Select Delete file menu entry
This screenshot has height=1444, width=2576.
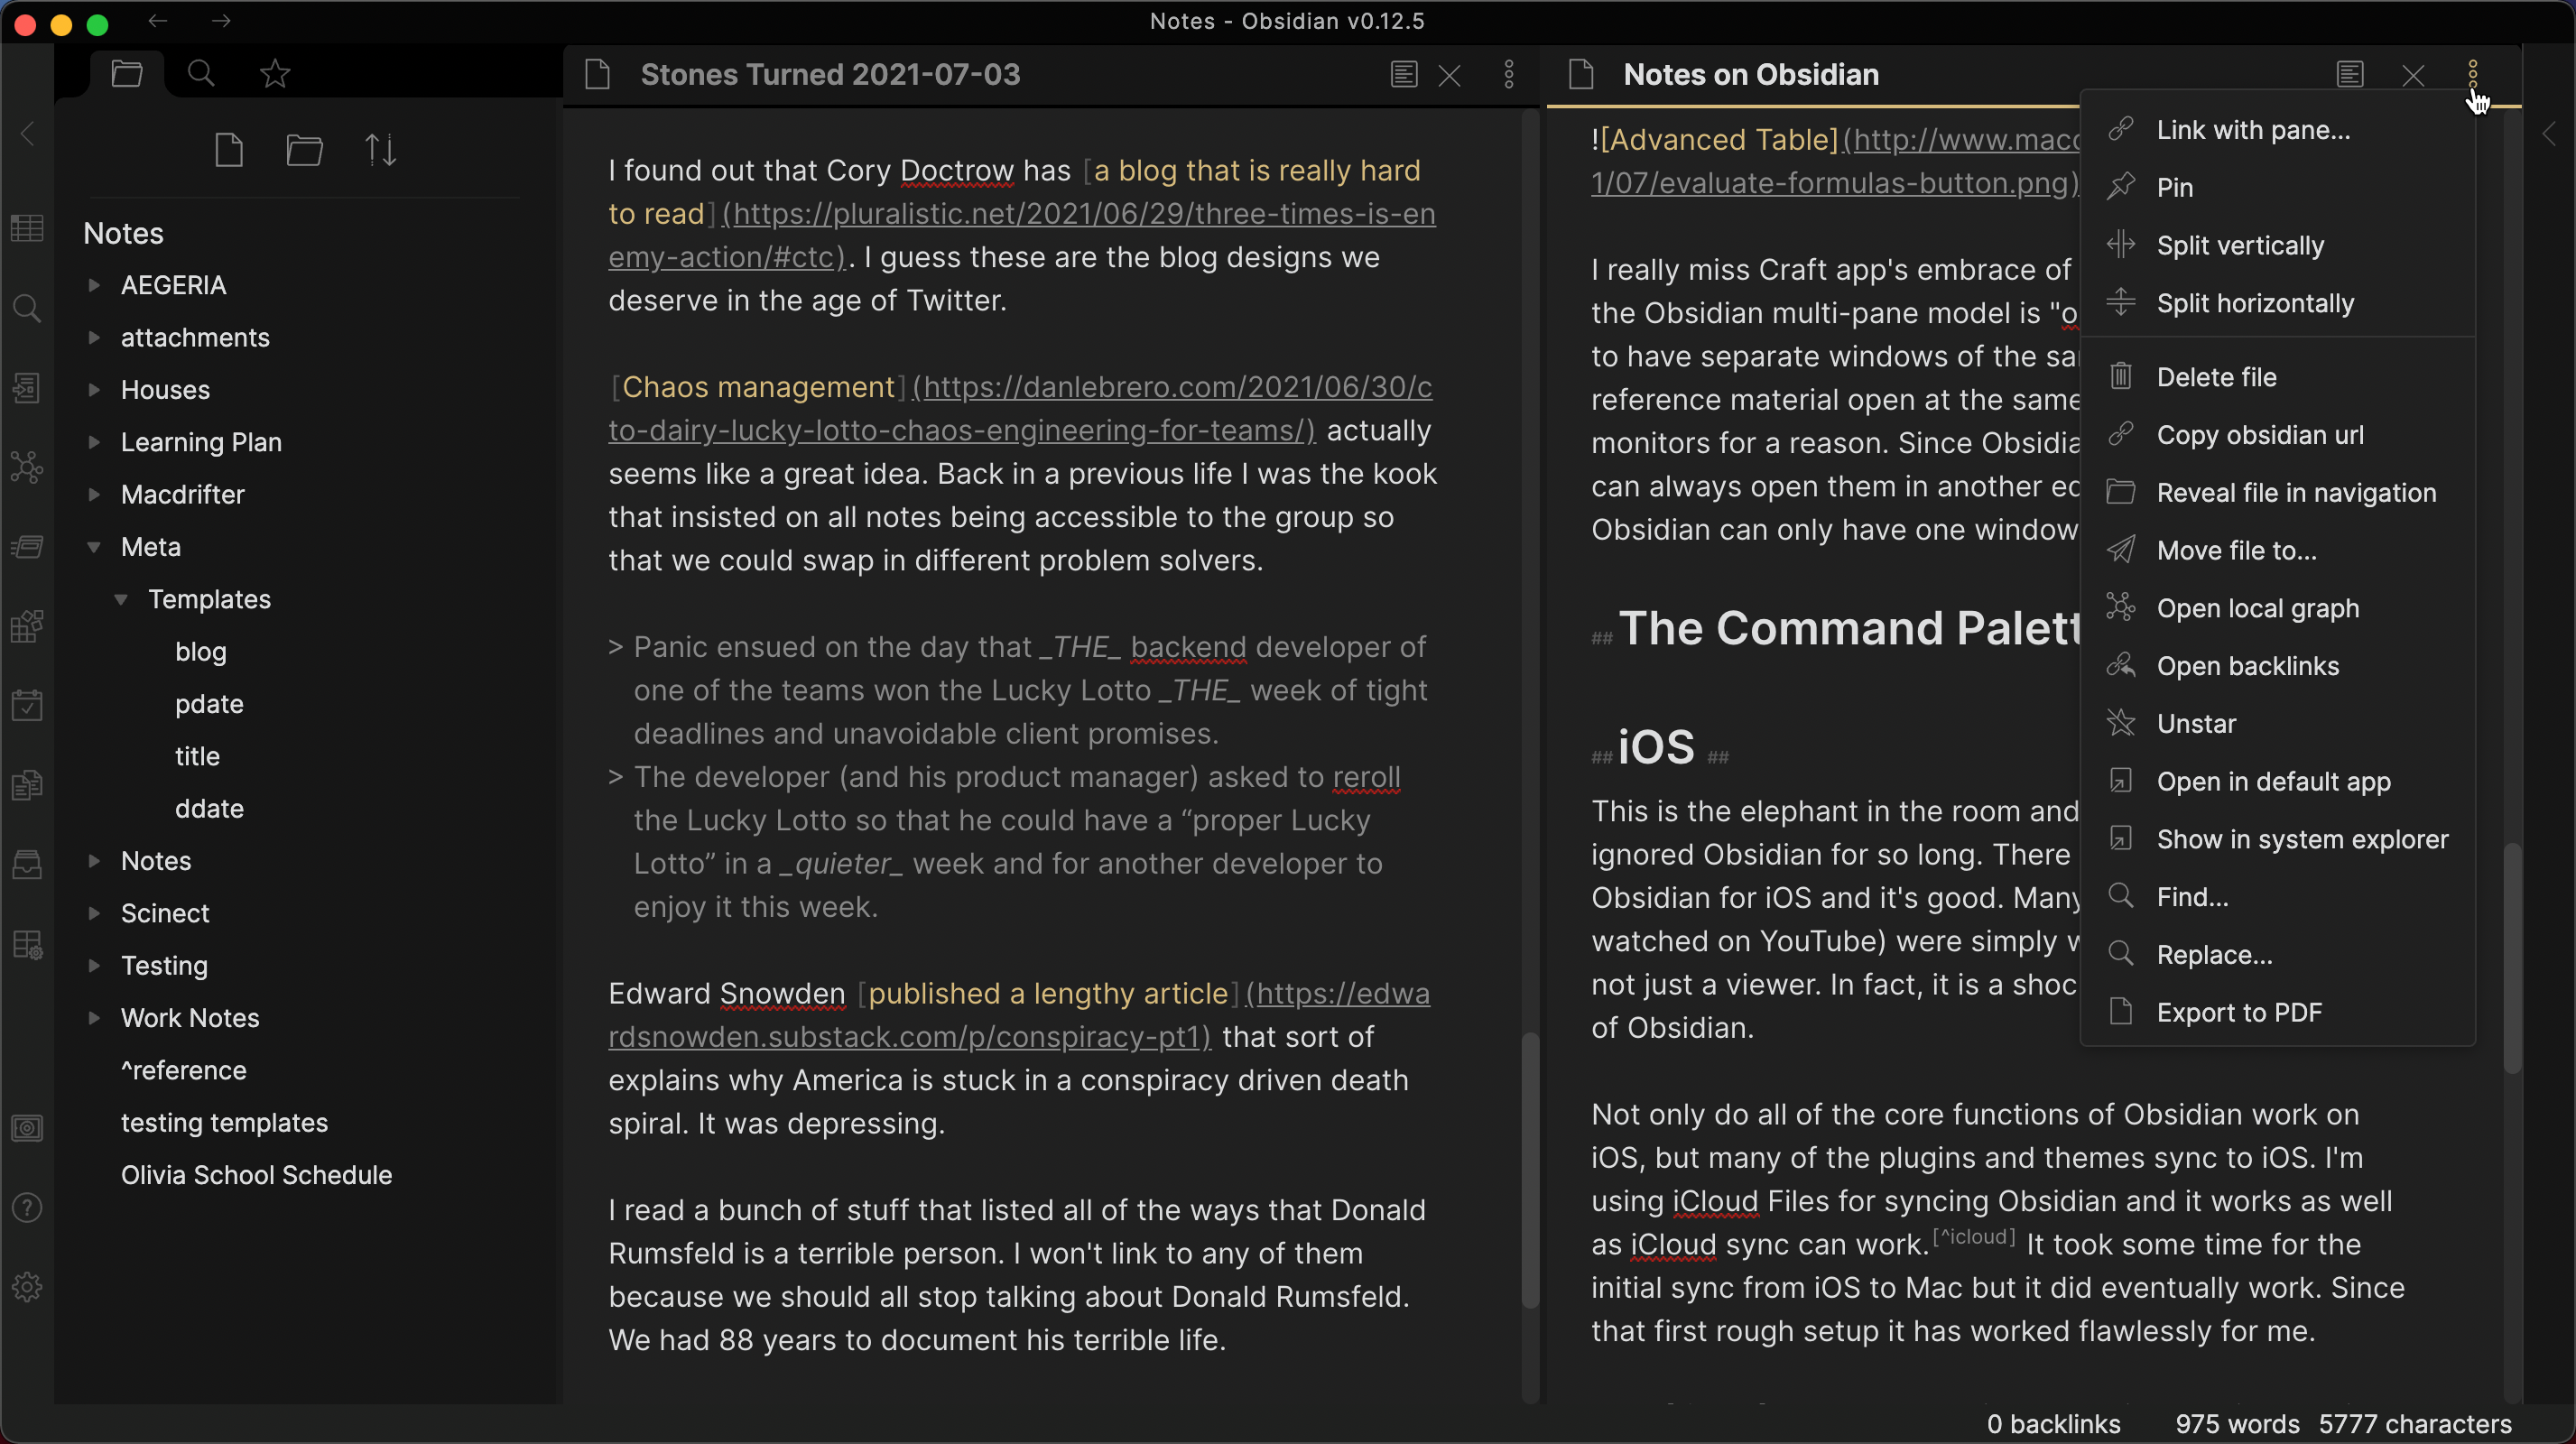pos(2278,377)
